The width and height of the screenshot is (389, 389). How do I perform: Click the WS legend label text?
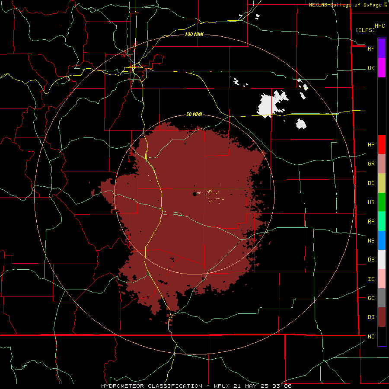pos(371,241)
